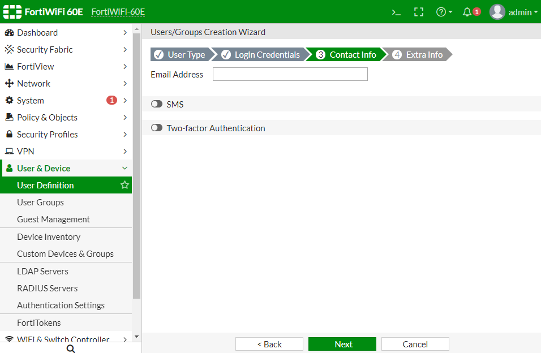Click the FortiWiFi logo icon
The width and height of the screenshot is (541, 353).
click(12, 12)
